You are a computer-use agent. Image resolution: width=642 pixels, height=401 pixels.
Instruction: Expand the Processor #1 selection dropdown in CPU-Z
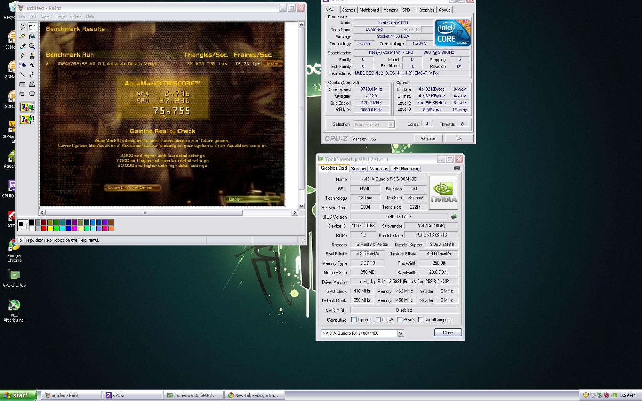[x=391, y=124]
